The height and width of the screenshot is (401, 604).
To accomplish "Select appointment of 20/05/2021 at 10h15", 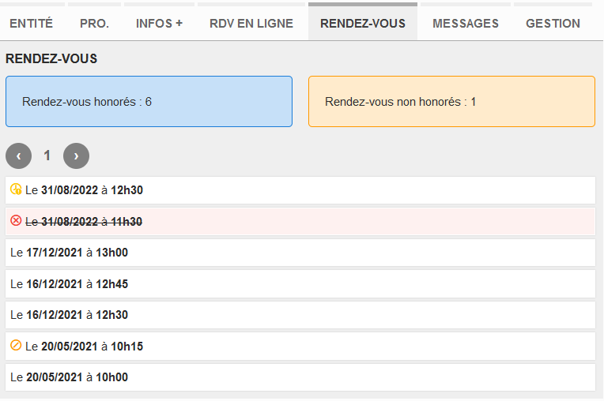I will pos(300,347).
